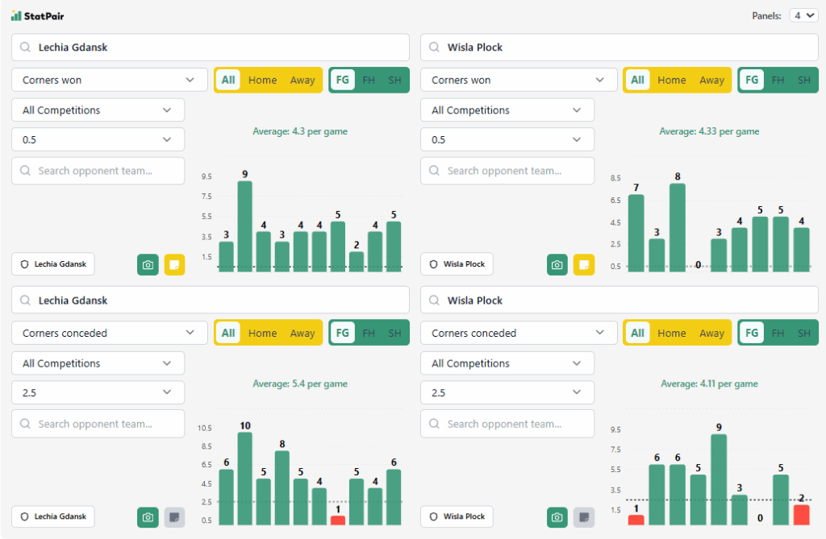Select Home filter in Lechia Gdansk corners won panel
This screenshot has width=826, height=539.
point(262,80)
